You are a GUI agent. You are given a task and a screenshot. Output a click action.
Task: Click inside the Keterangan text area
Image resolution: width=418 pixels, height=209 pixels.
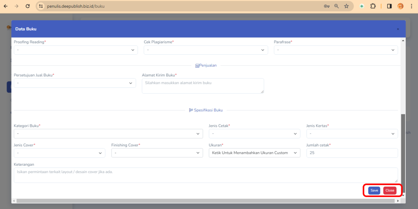click(x=206, y=175)
